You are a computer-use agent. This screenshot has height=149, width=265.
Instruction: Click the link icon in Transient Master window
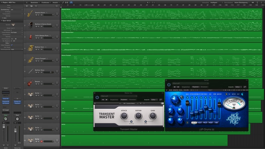tap(161, 100)
